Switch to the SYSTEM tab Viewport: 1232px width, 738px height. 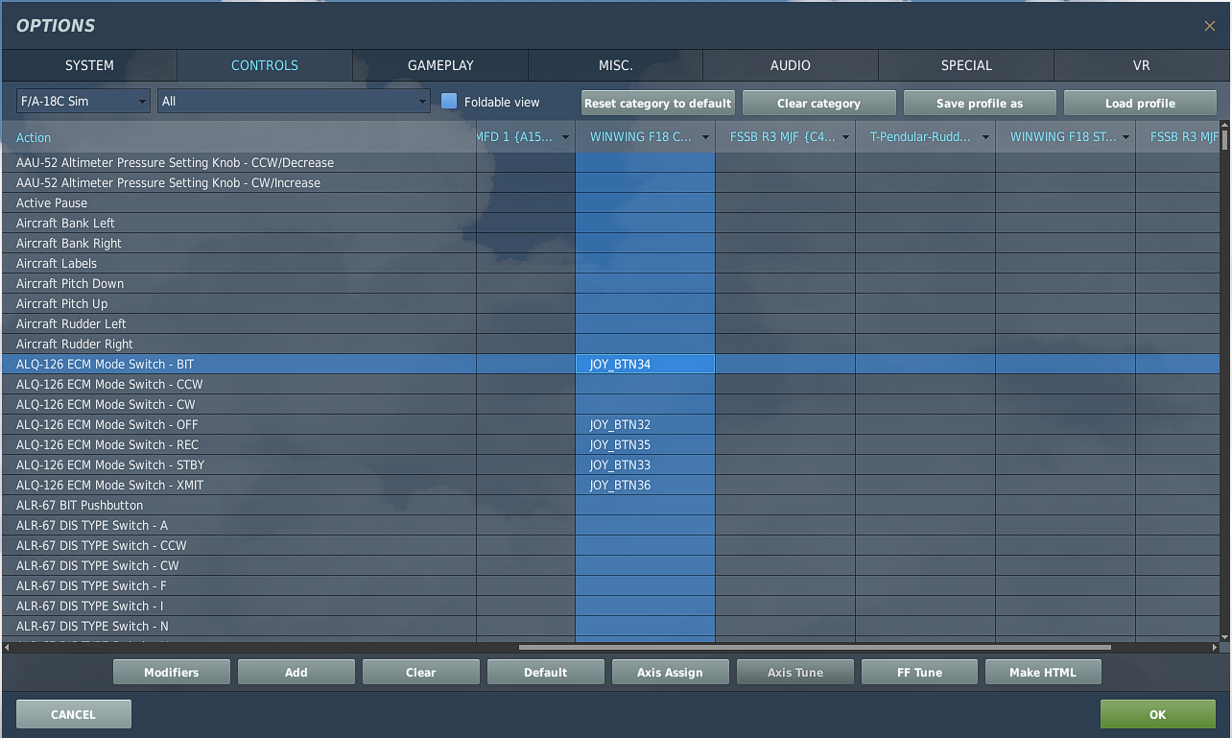[89, 65]
